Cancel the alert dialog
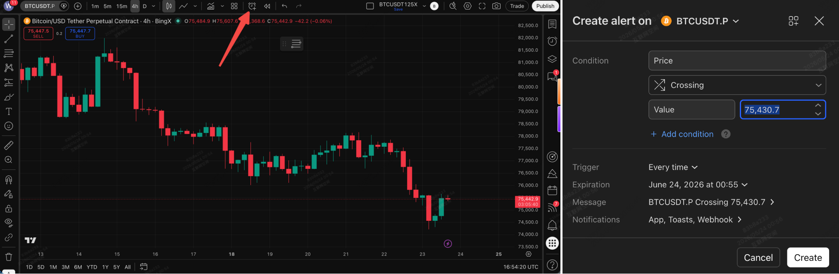The height and width of the screenshot is (274, 839). tap(758, 257)
